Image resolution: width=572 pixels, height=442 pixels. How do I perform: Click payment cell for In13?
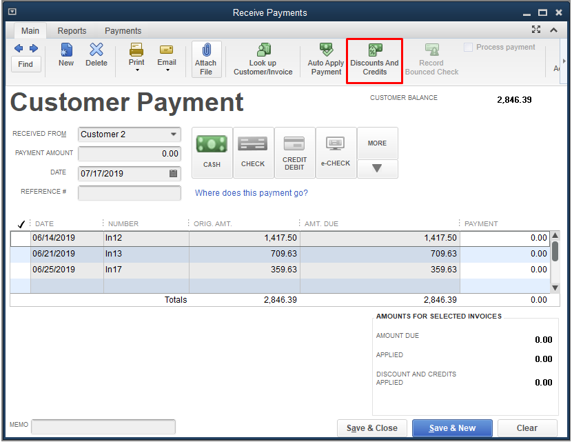click(x=505, y=254)
